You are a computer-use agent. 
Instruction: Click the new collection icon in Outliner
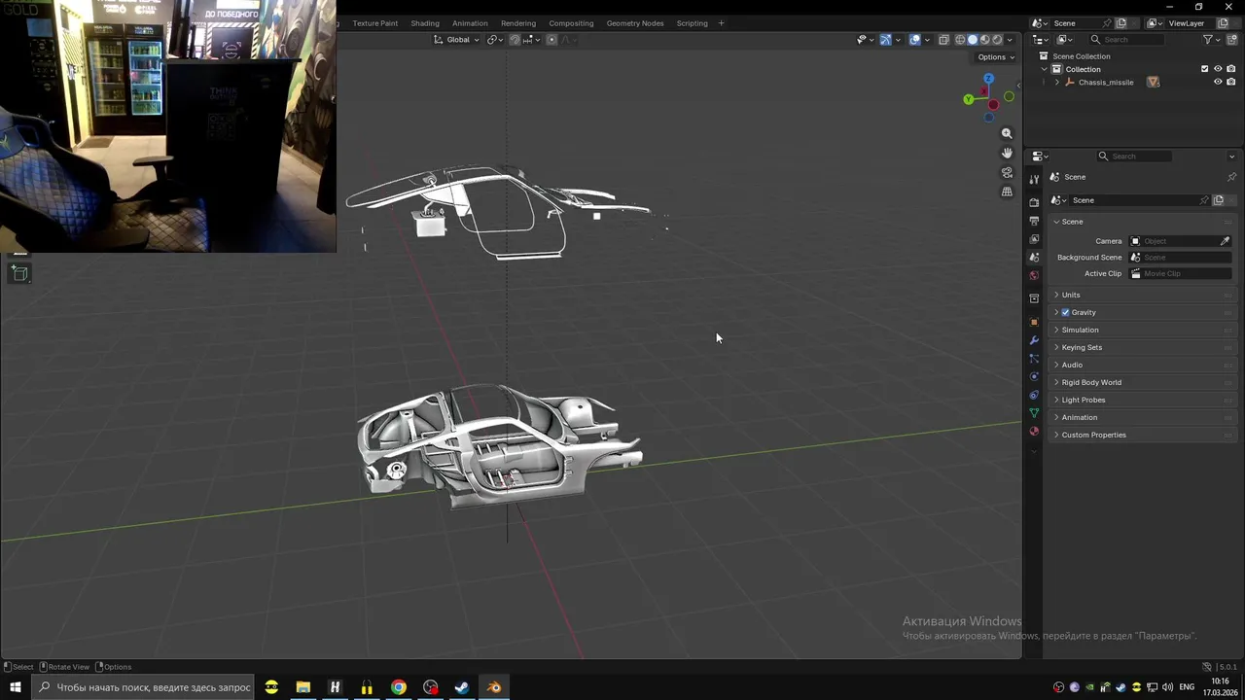point(1230,40)
